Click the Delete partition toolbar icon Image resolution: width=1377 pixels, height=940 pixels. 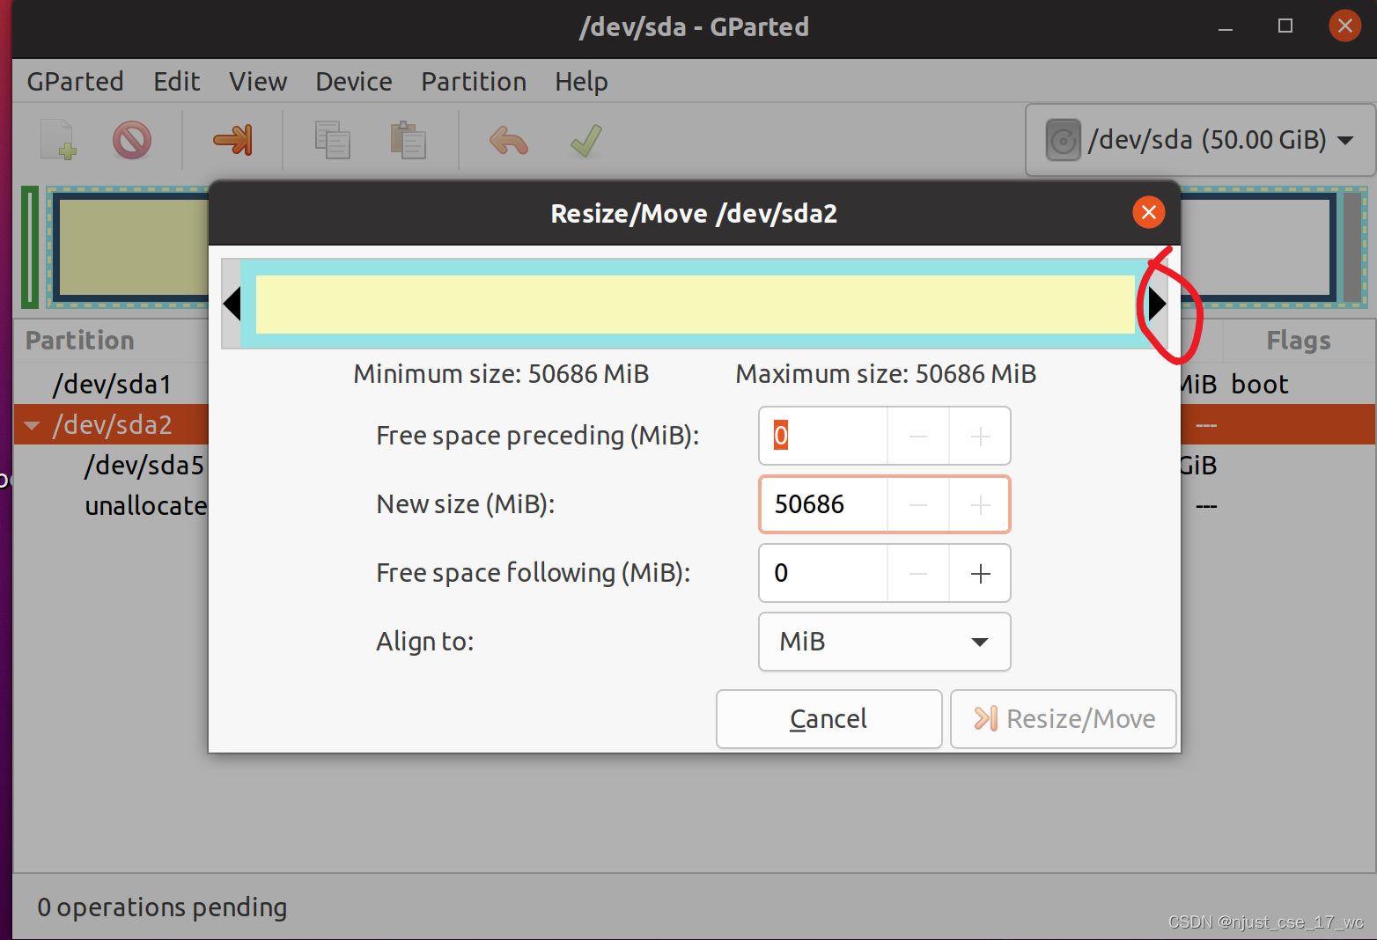(132, 140)
